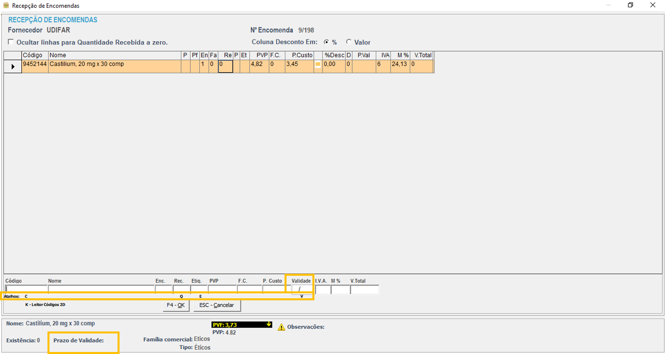Click the orange equals icon beside P.Custo
Image resolution: width=665 pixels, height=354 pixels.
(318, 65)
